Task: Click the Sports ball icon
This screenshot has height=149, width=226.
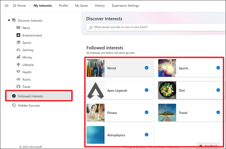Action: pos(18,43)
